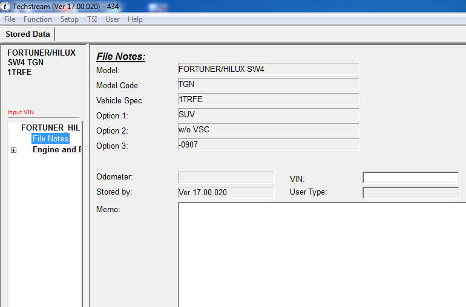Screen dimensions: 466x307
Task: Click the red Input VIN link
Action: (x=21, y=112)
